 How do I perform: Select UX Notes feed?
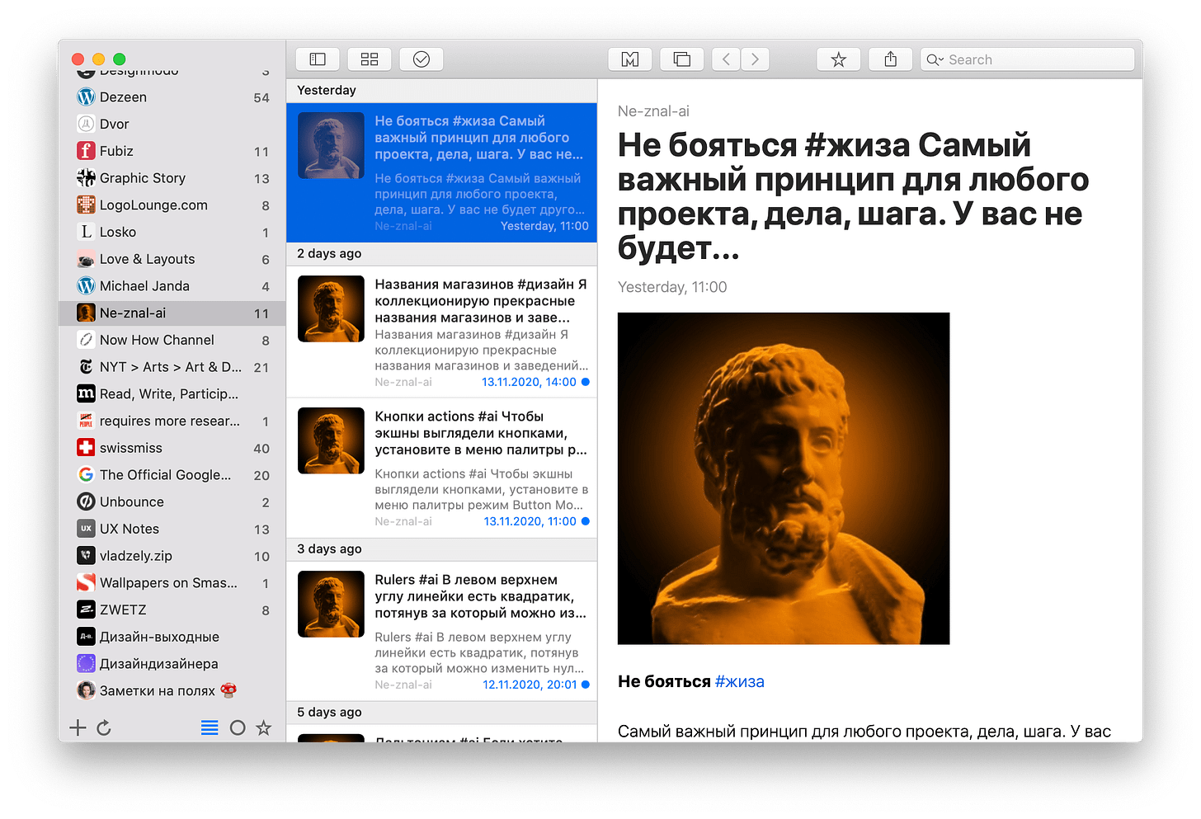point(172,529)
